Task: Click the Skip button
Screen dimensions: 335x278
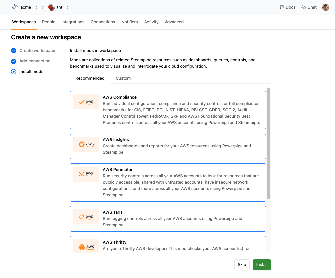Action: coord(242,265)
